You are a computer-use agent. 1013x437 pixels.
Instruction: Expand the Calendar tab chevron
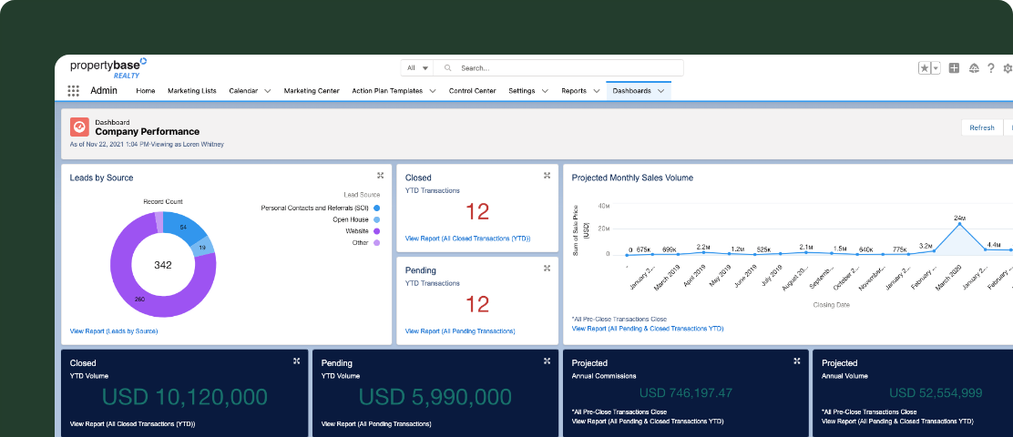point(268,91)
